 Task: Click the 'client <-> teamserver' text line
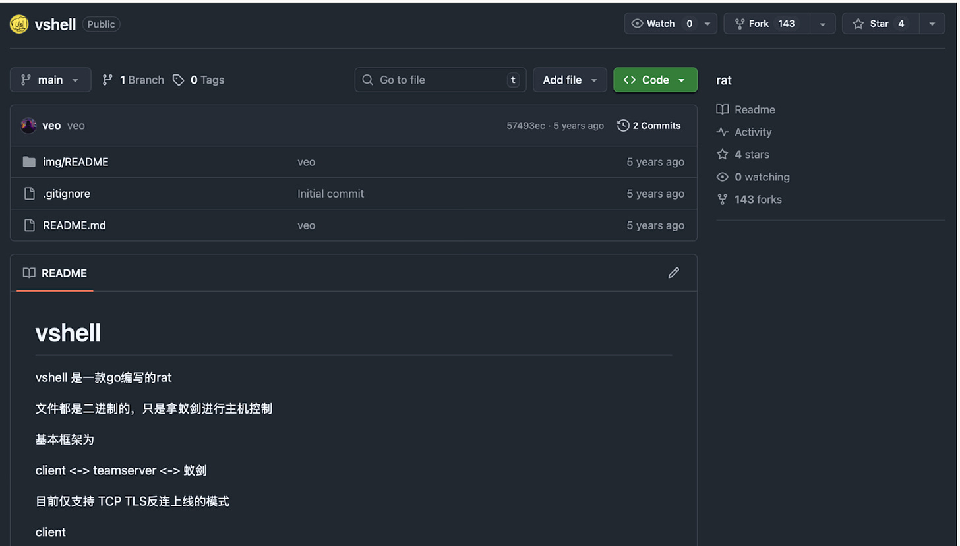121,471
